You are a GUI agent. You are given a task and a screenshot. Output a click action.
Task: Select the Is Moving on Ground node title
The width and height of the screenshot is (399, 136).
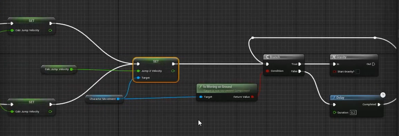tap(218, 86)
